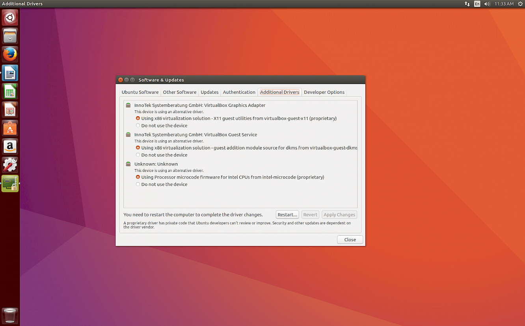Click the VirtualBox Graphics Adapter device icon
This screenshot has width=525, height=326.
point(128,105)
